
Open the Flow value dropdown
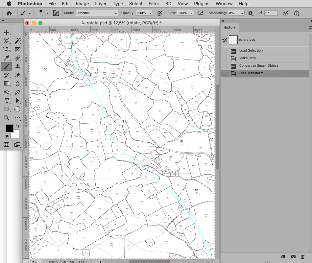pos(191,13)
